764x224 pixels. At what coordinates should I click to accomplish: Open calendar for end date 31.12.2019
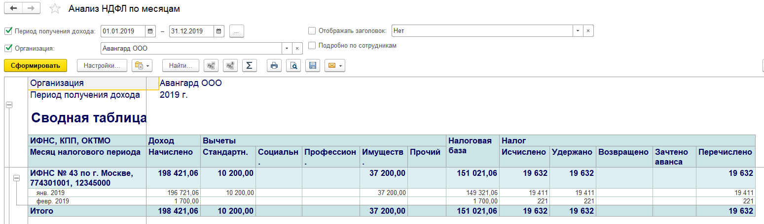pos(219,31)
